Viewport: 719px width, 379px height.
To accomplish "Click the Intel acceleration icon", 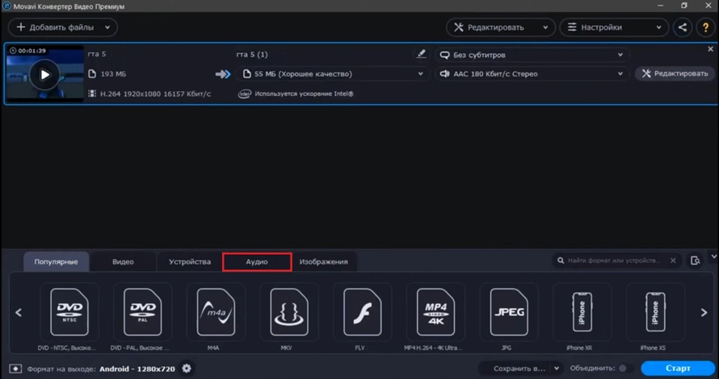I will point(245,94).
